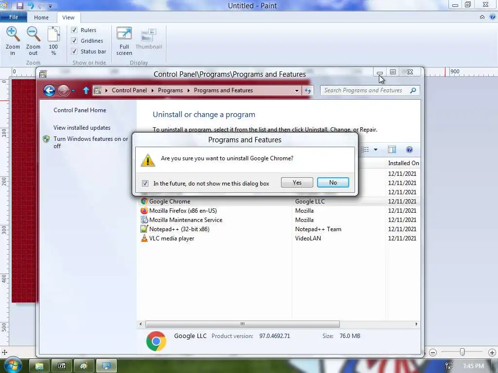
Task: Click the help icon in Programs and Features
Action: 409,150
